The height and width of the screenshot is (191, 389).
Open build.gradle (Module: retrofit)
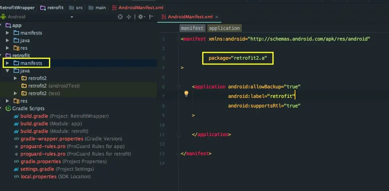click(54, 131)
